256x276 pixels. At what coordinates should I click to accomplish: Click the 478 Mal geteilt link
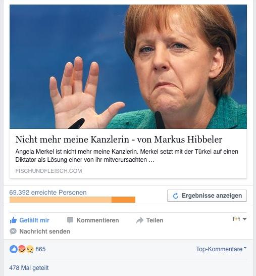click(x=29, y=268)
